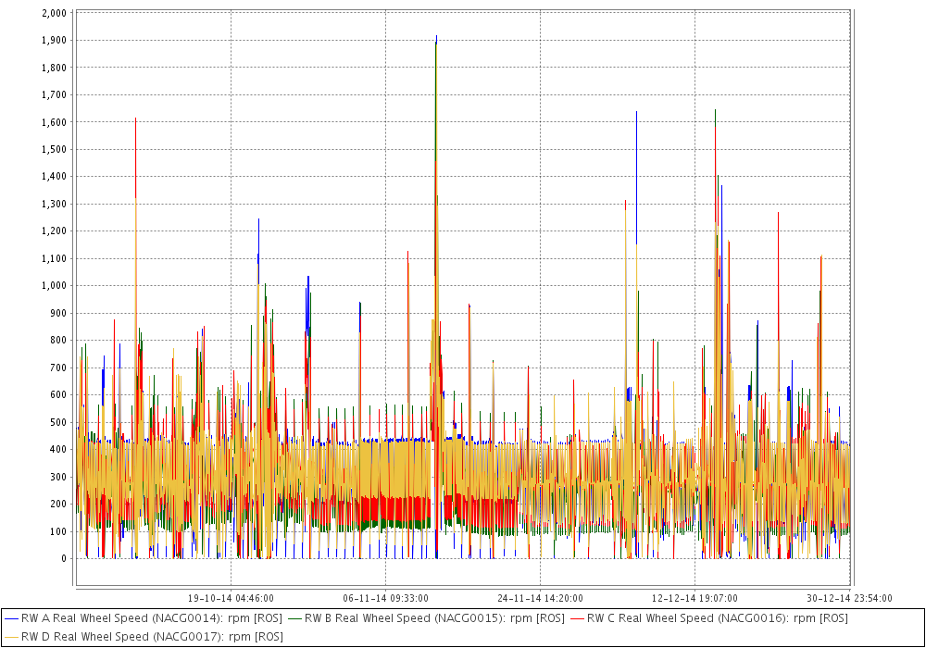Click the 100 y-axis label
This screenshot has width=926, height=648.
(x=58, y=531)
